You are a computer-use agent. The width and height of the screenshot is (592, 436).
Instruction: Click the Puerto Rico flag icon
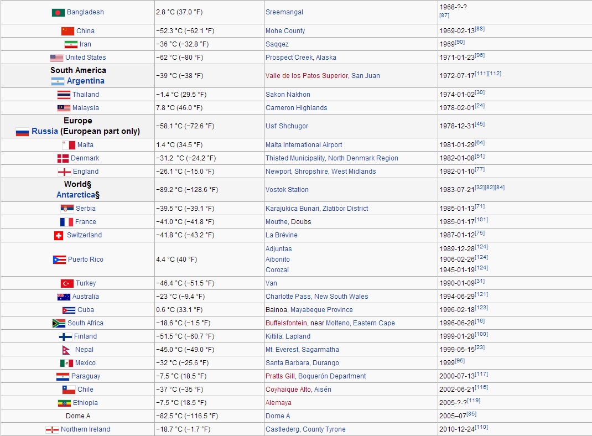59,259
